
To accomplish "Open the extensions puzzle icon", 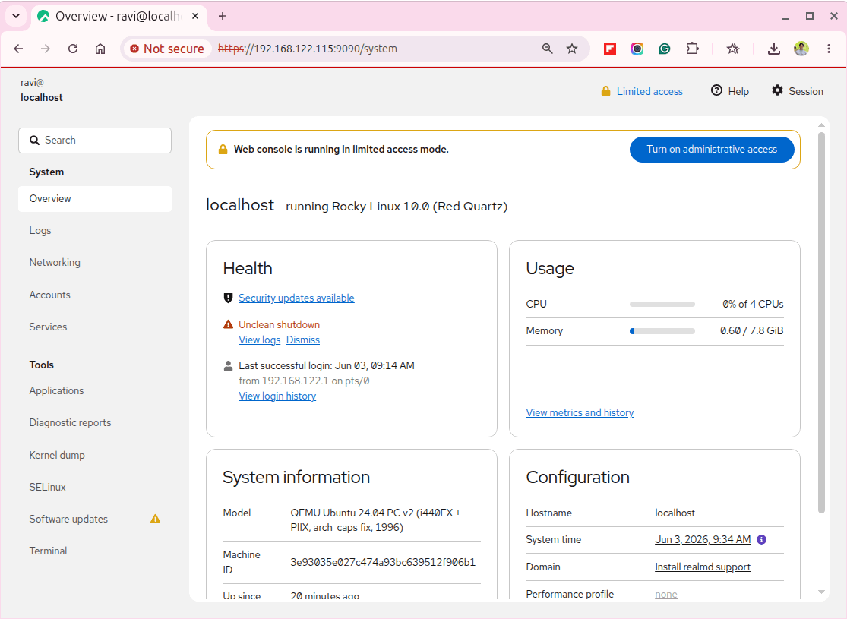I will click(x=692, y=49).
